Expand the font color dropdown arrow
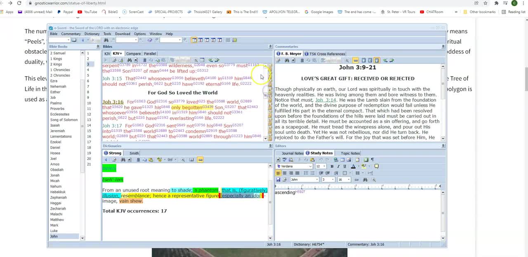 pos(358,166)
